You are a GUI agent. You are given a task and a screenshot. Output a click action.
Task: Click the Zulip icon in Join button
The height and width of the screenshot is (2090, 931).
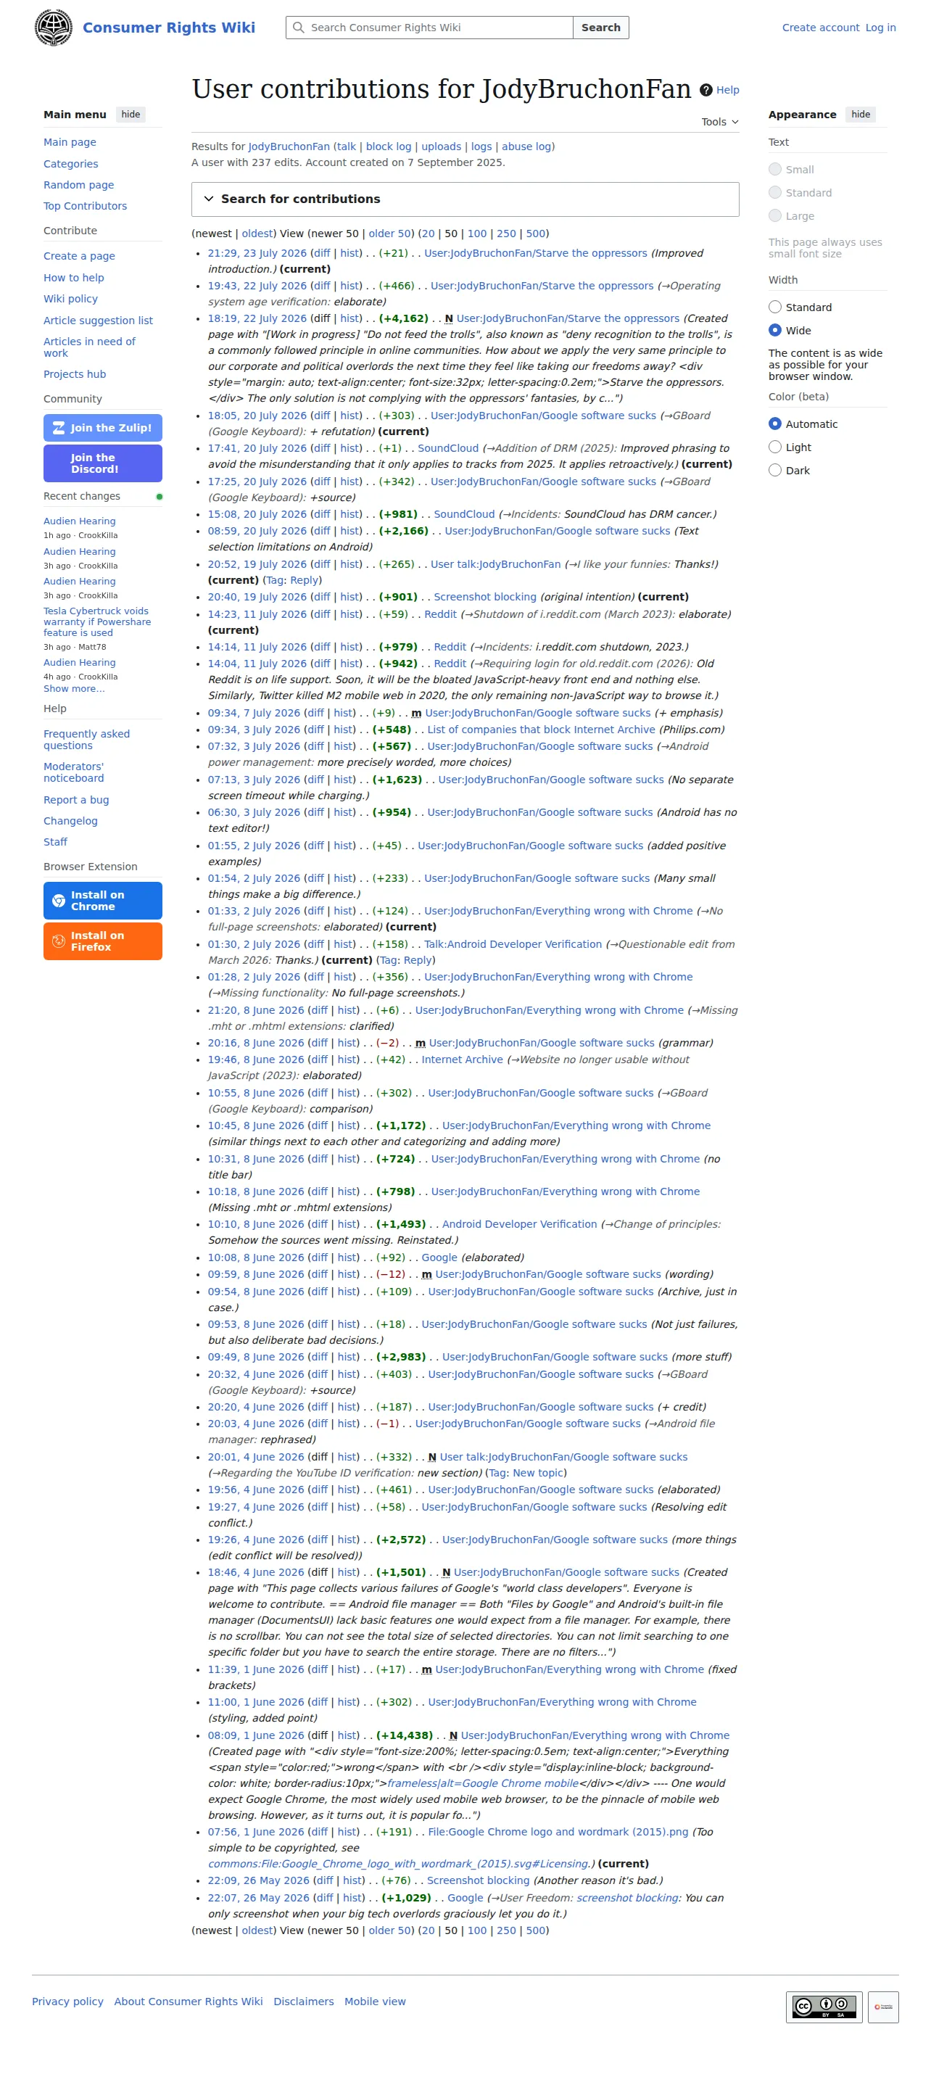coord(59,428)
